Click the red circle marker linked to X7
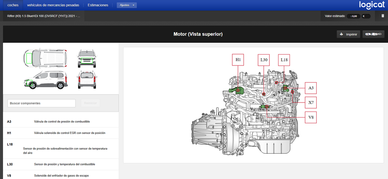This screenshot has height=179, width=388. click(293, 92)
